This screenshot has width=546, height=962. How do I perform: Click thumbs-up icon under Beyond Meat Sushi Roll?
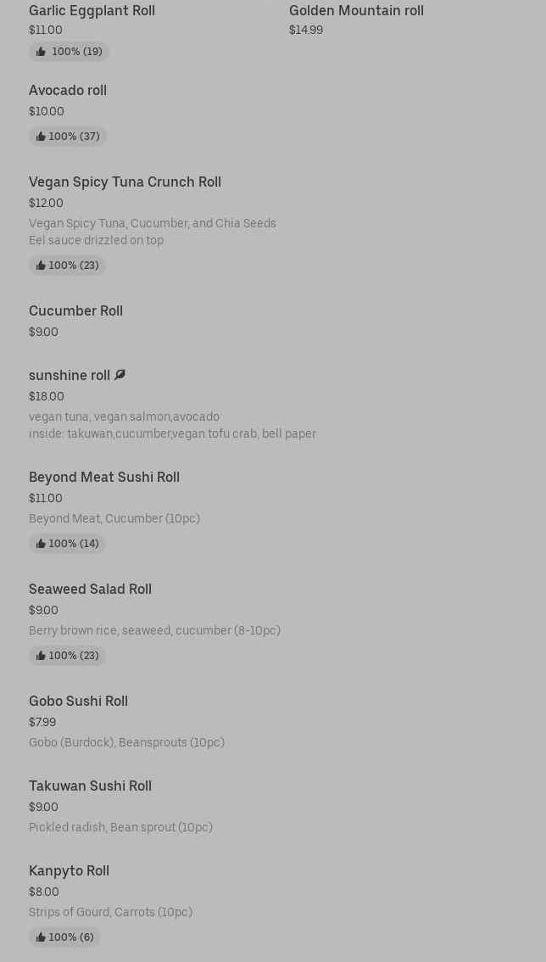41,544
